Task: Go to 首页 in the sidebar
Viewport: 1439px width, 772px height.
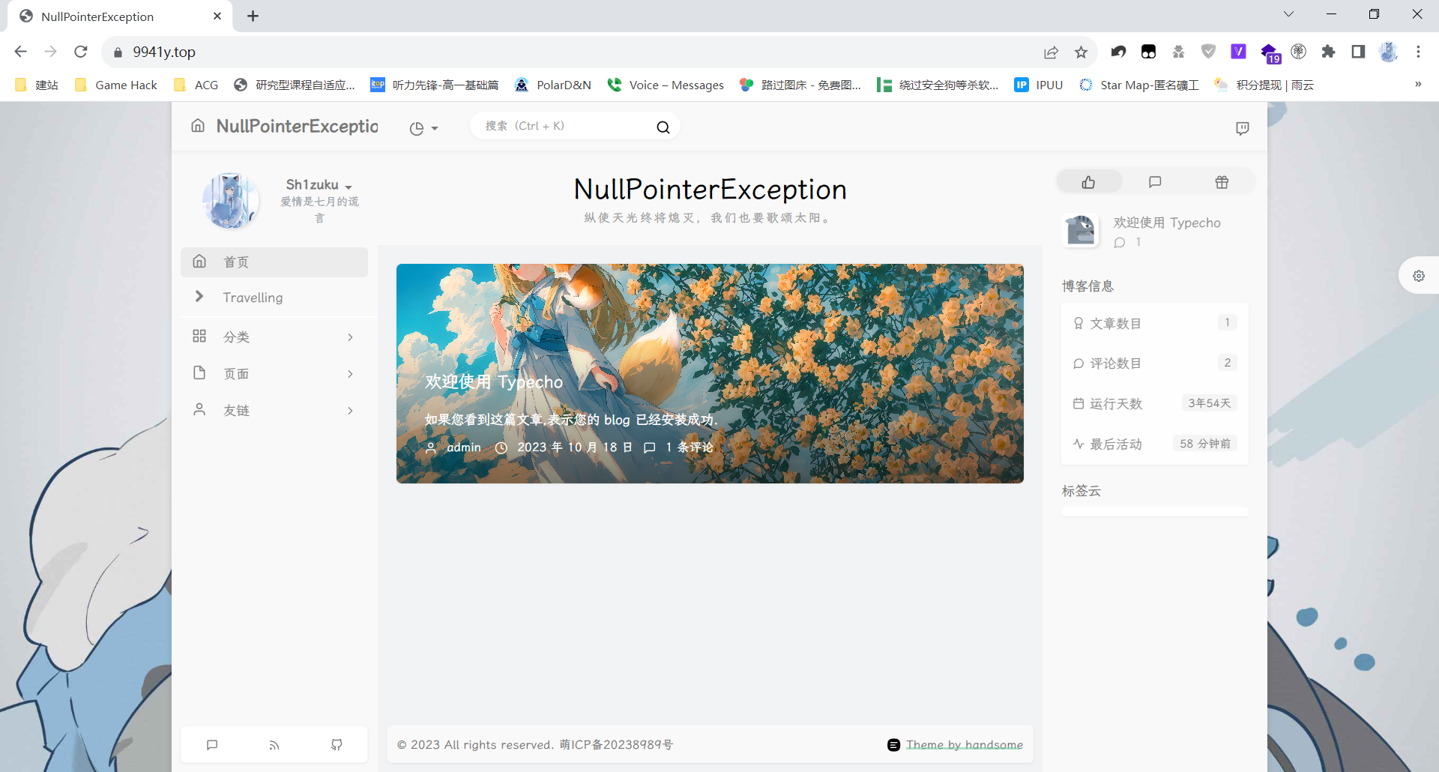Action: (x=274, y=262)
